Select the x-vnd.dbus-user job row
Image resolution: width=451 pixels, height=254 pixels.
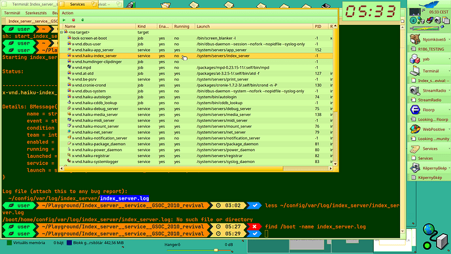point(196,44)
